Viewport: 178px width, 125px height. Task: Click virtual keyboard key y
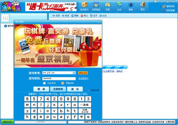coord(68,117)
